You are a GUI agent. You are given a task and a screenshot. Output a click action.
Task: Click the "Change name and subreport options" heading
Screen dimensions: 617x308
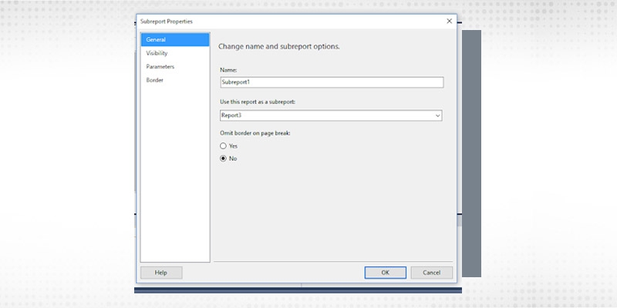pos(279,47)
